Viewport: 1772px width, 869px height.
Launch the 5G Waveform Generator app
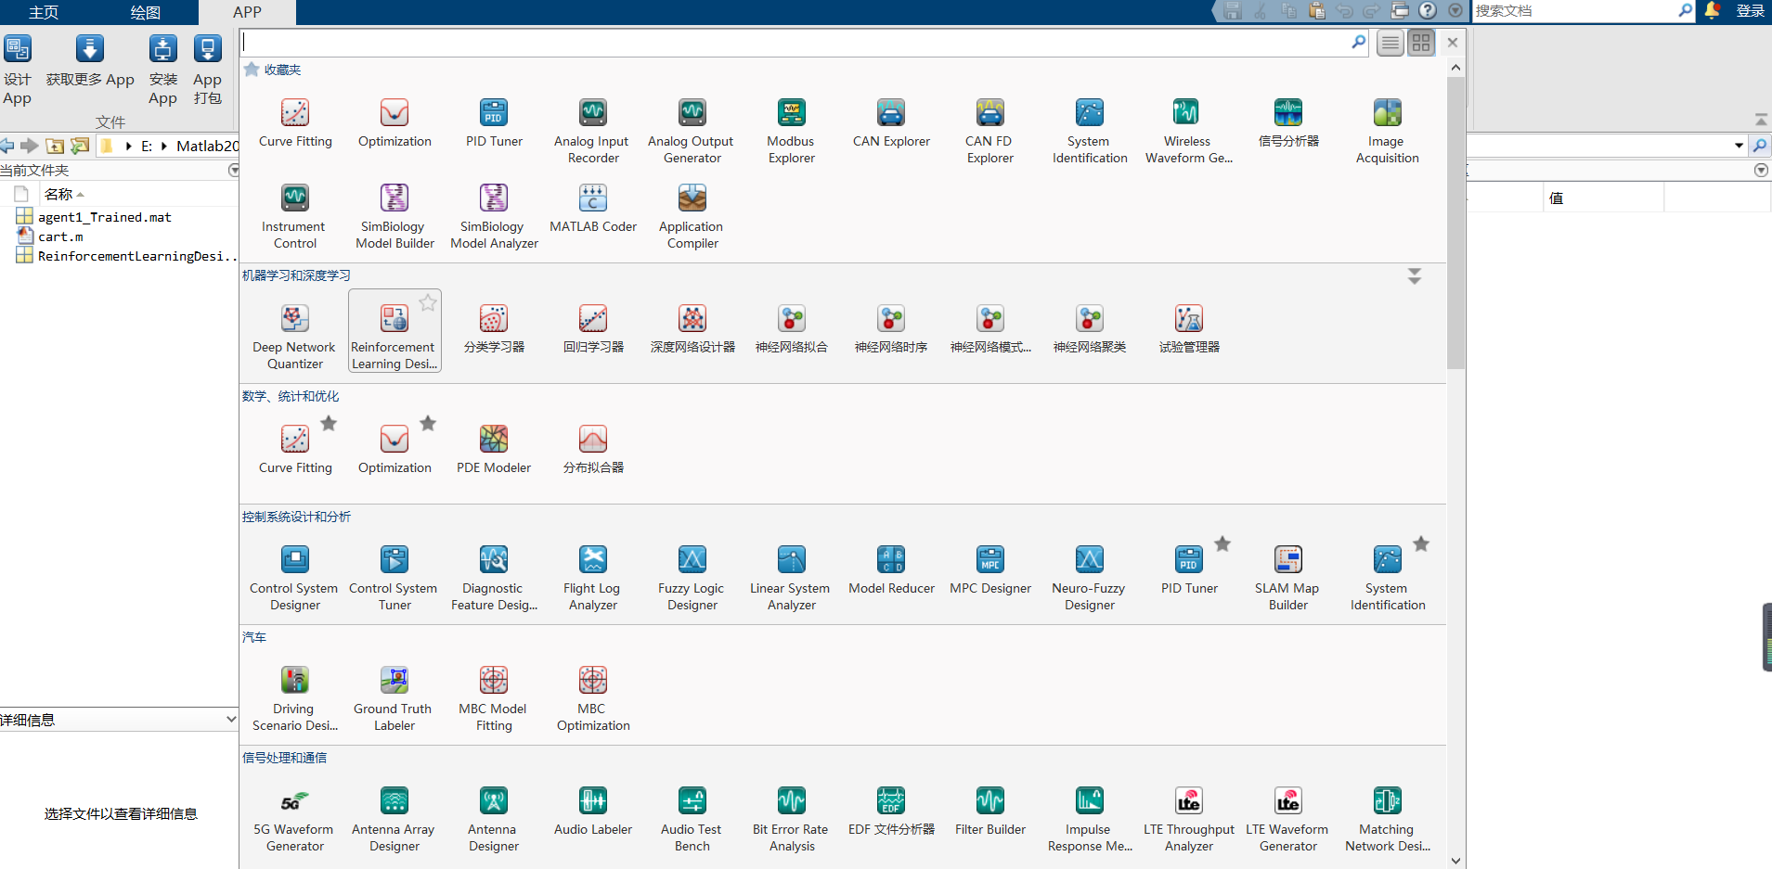coord(294,813)
